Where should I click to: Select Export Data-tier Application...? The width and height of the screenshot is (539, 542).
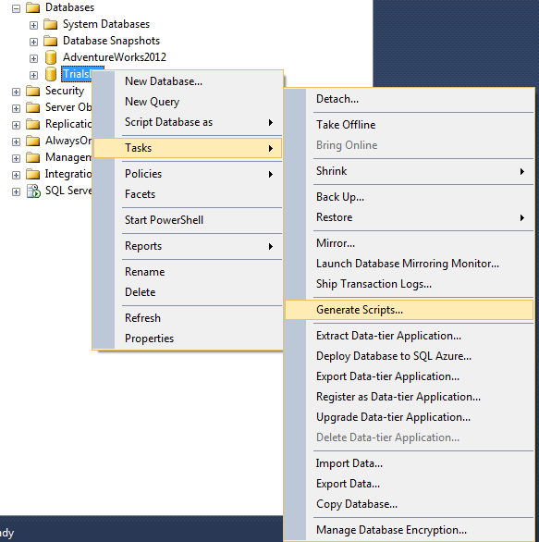click(x=409, y=376)
